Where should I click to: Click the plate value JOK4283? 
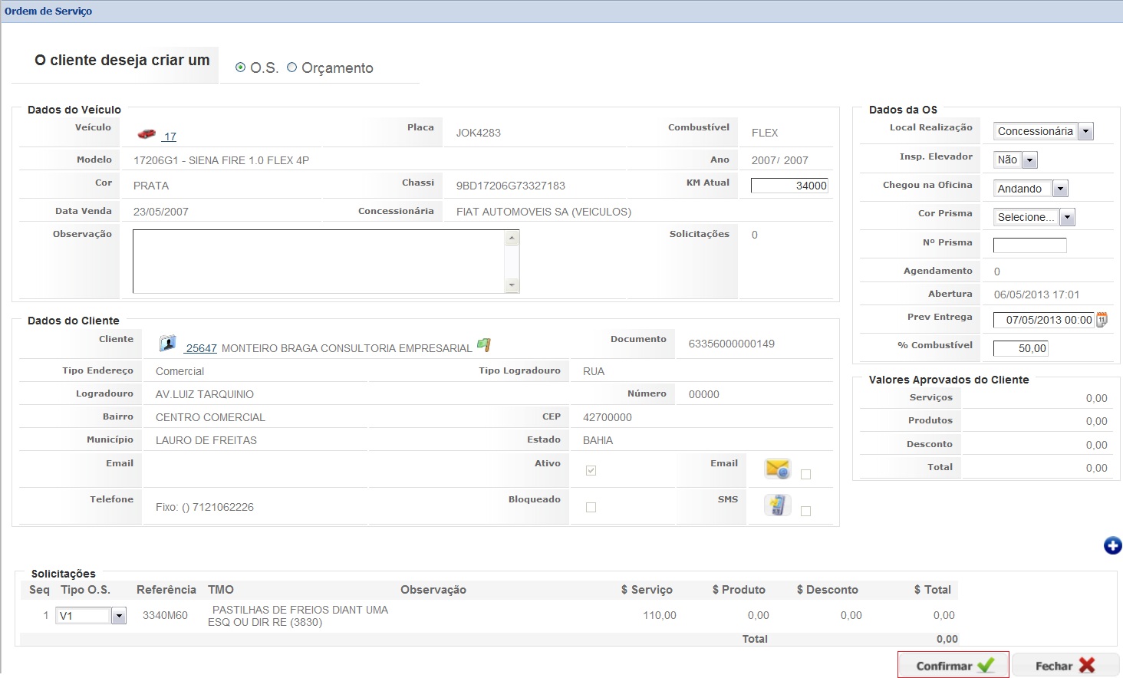coord(478,133)
